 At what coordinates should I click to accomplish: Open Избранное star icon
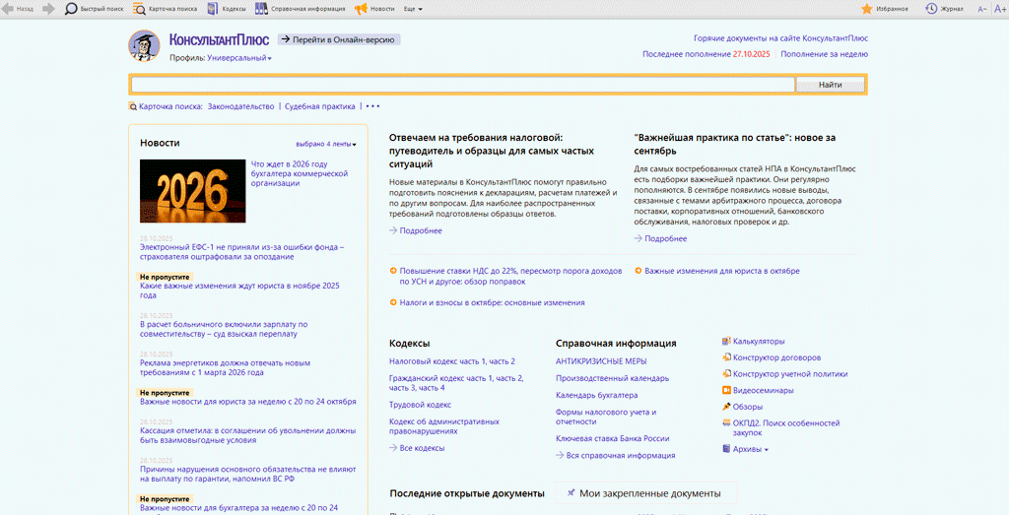click(x=867, y=9)
